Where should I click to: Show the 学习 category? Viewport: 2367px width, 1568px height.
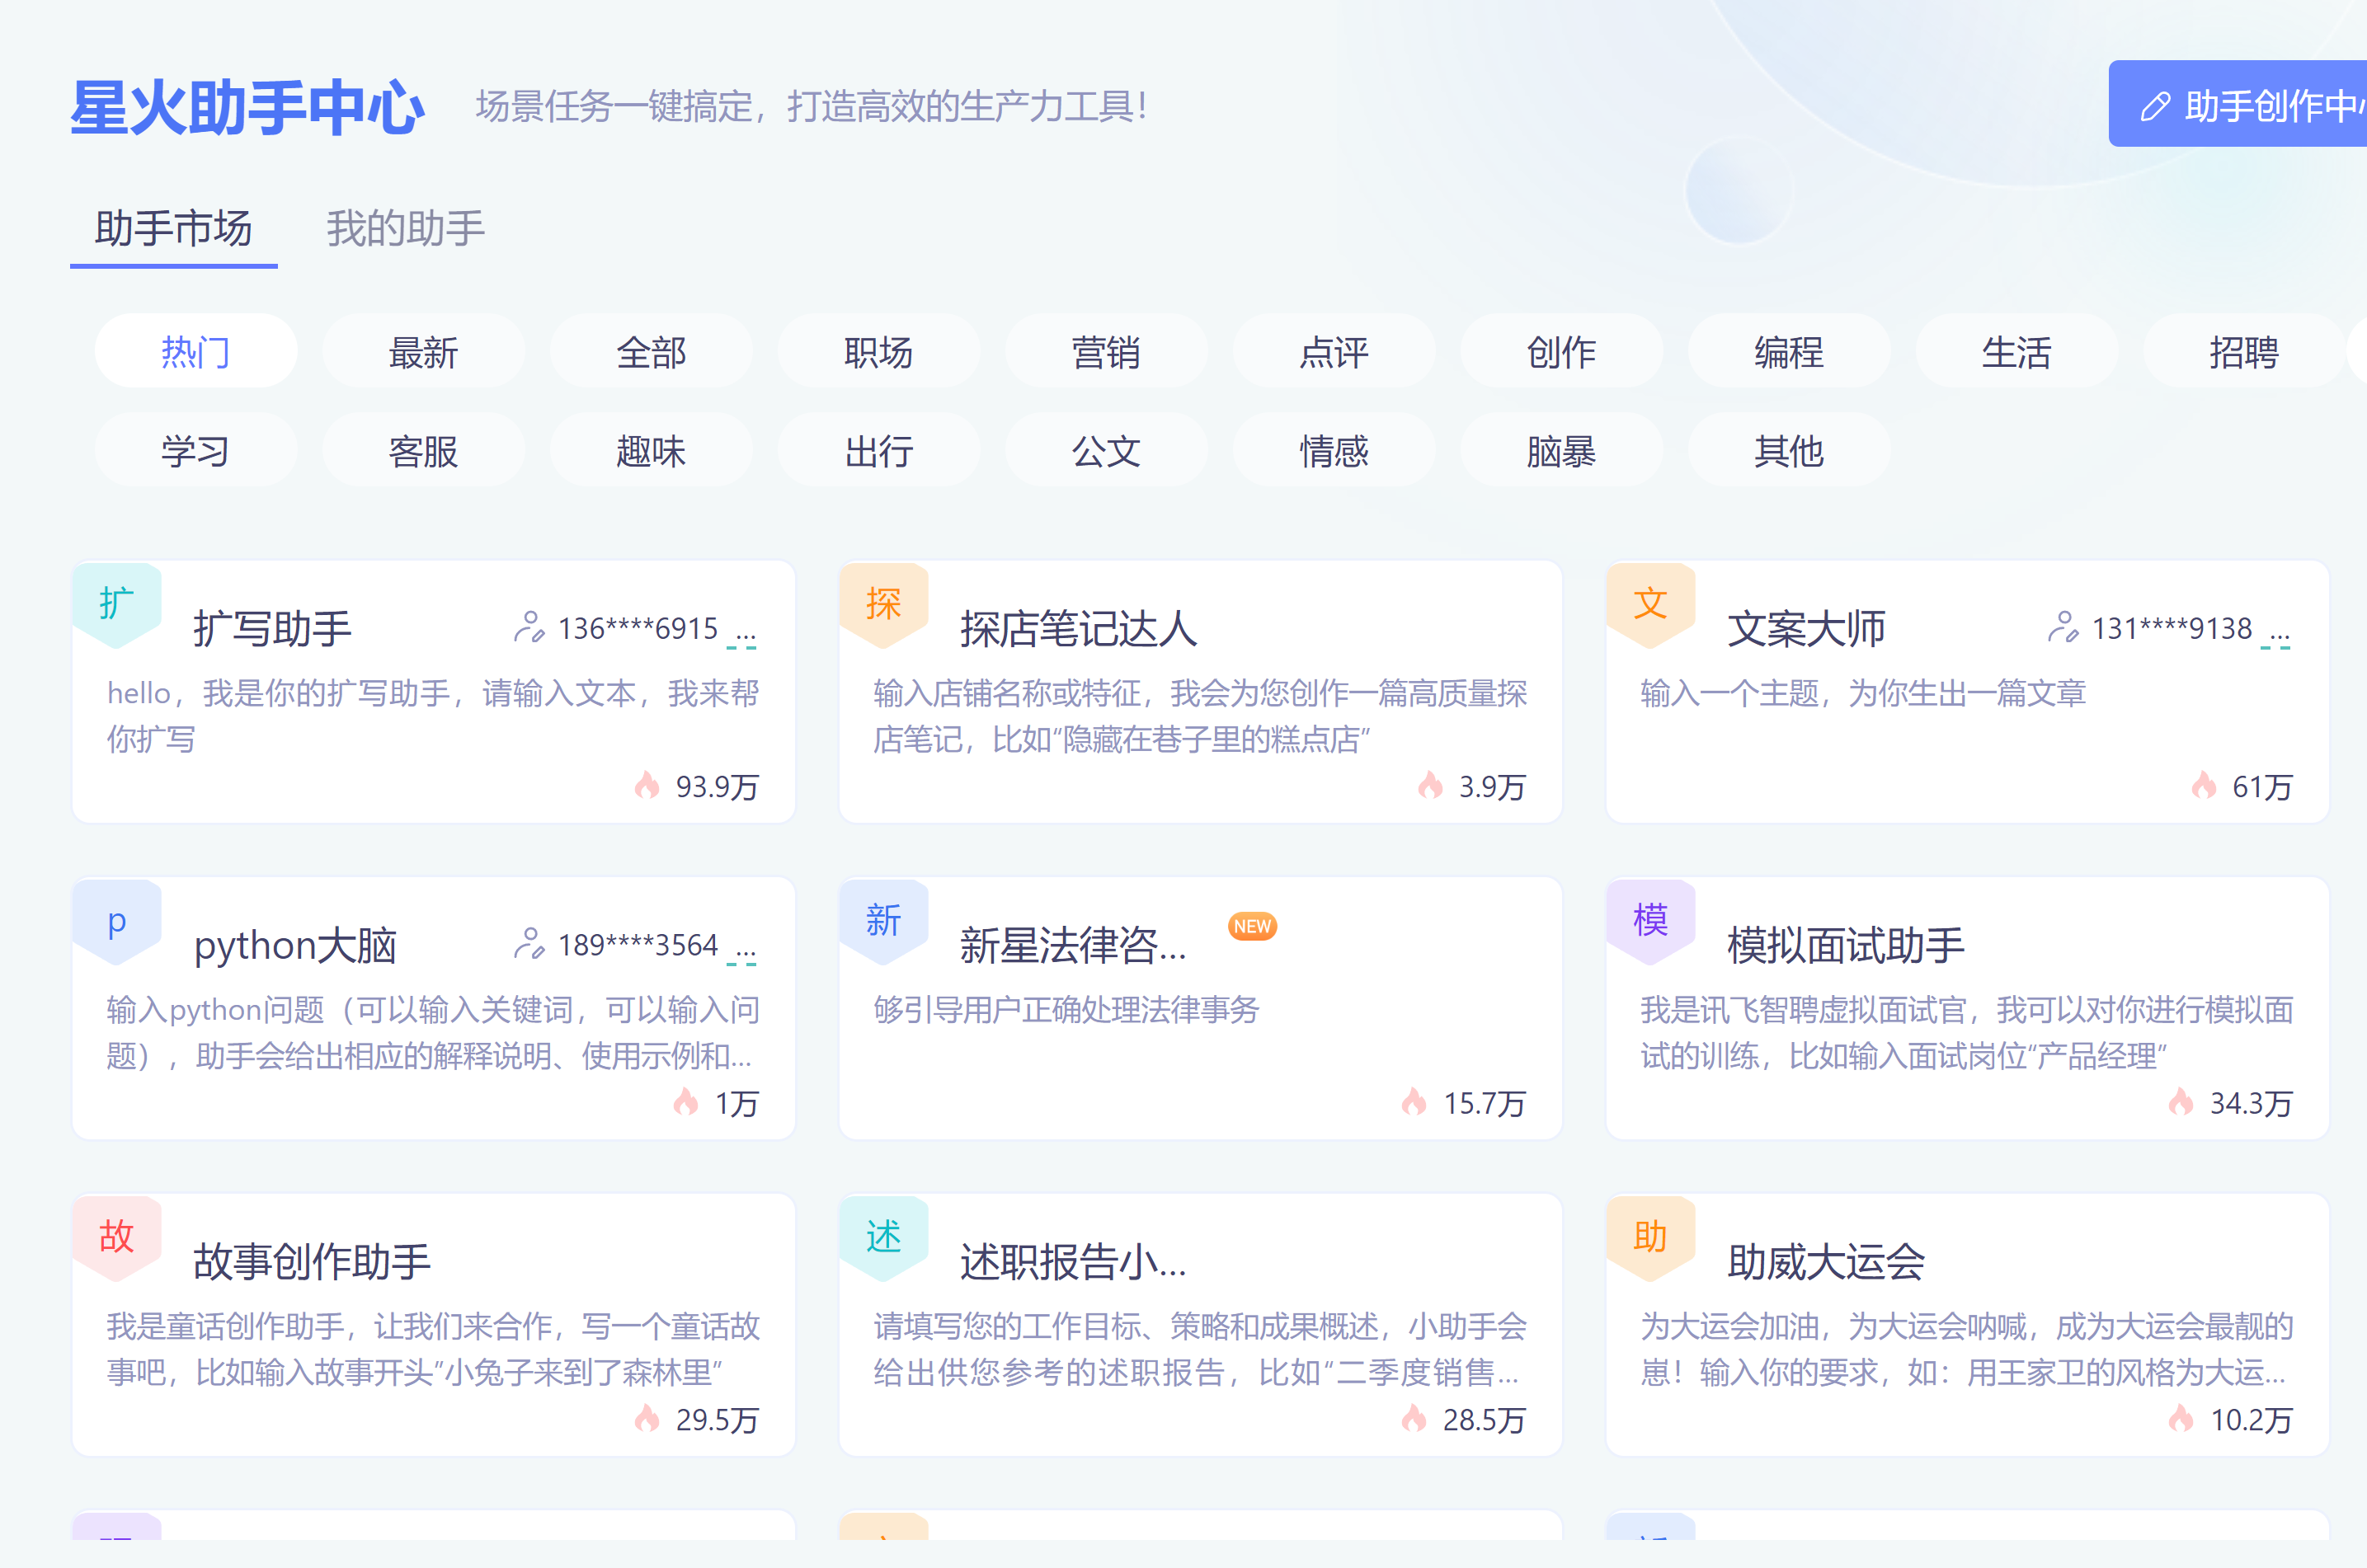(196, 451)
